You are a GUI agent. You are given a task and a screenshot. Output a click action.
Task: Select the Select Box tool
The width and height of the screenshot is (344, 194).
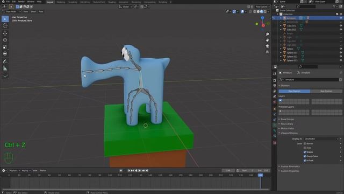coord(5,19)
